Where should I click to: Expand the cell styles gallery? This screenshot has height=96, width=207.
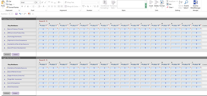pyautogui.click(x=146, y=7)
